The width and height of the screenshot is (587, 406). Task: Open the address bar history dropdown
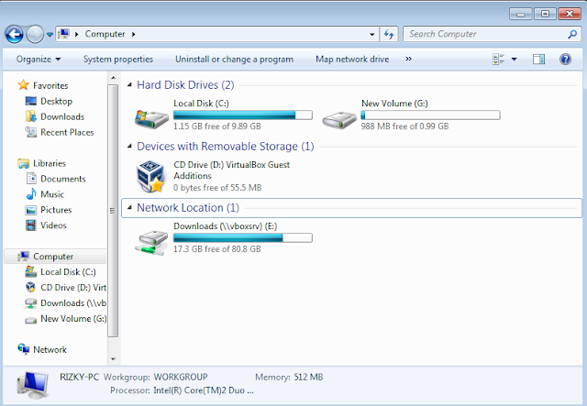click(371, 35)
